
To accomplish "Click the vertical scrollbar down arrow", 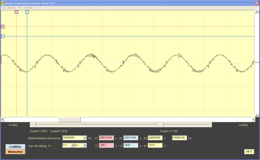I will point(257,115).
